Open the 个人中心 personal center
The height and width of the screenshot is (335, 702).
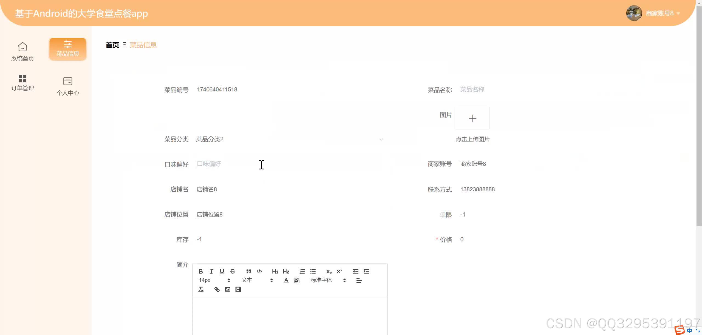coord(68,86)
